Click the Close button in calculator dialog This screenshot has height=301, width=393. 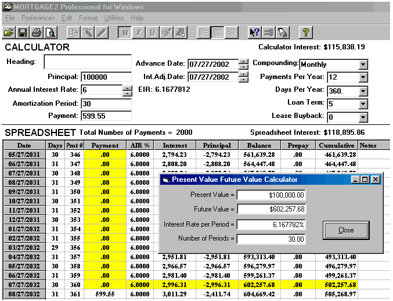point(346,230)
